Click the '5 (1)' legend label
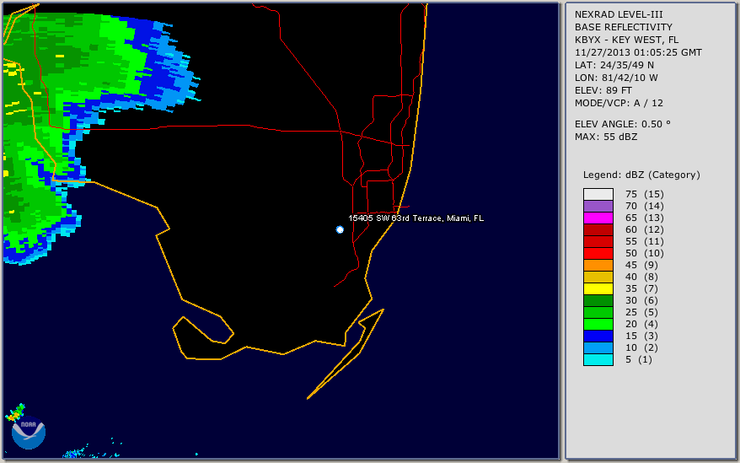This screenshot has height=463, width=740. [x=639, y=359]
